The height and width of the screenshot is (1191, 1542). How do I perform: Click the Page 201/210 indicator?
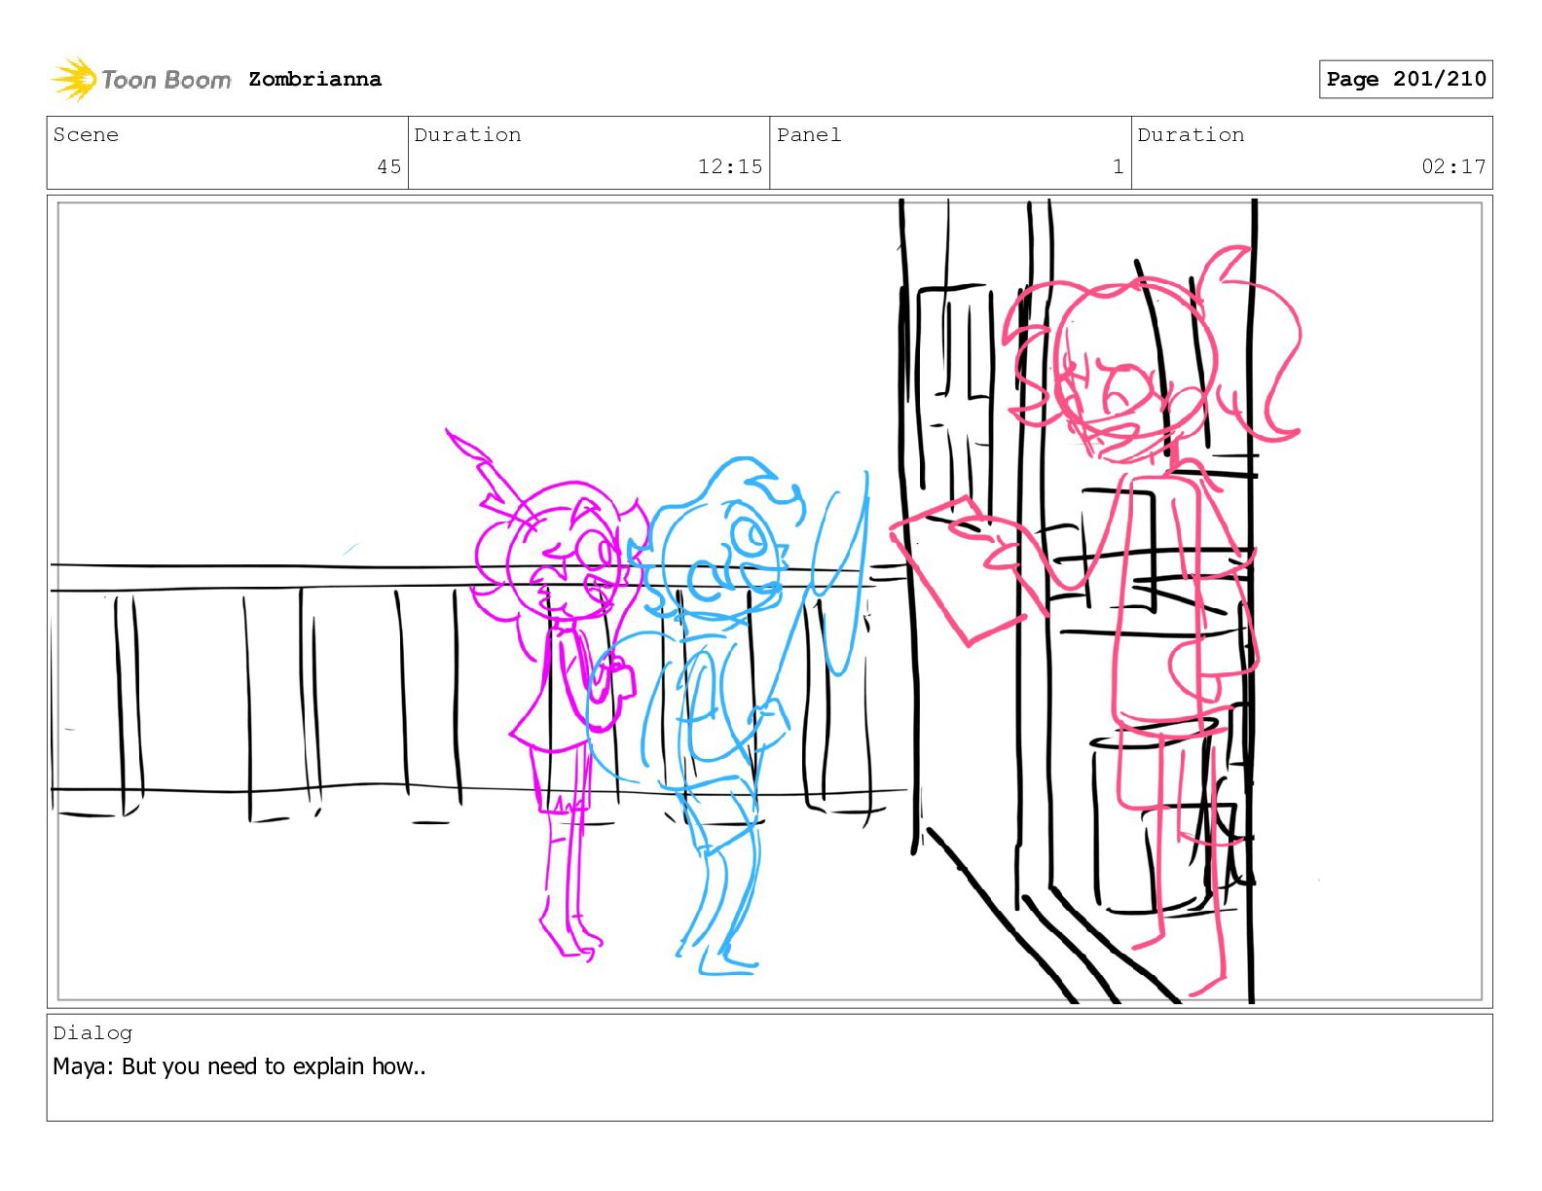(x=1406, y=79)
